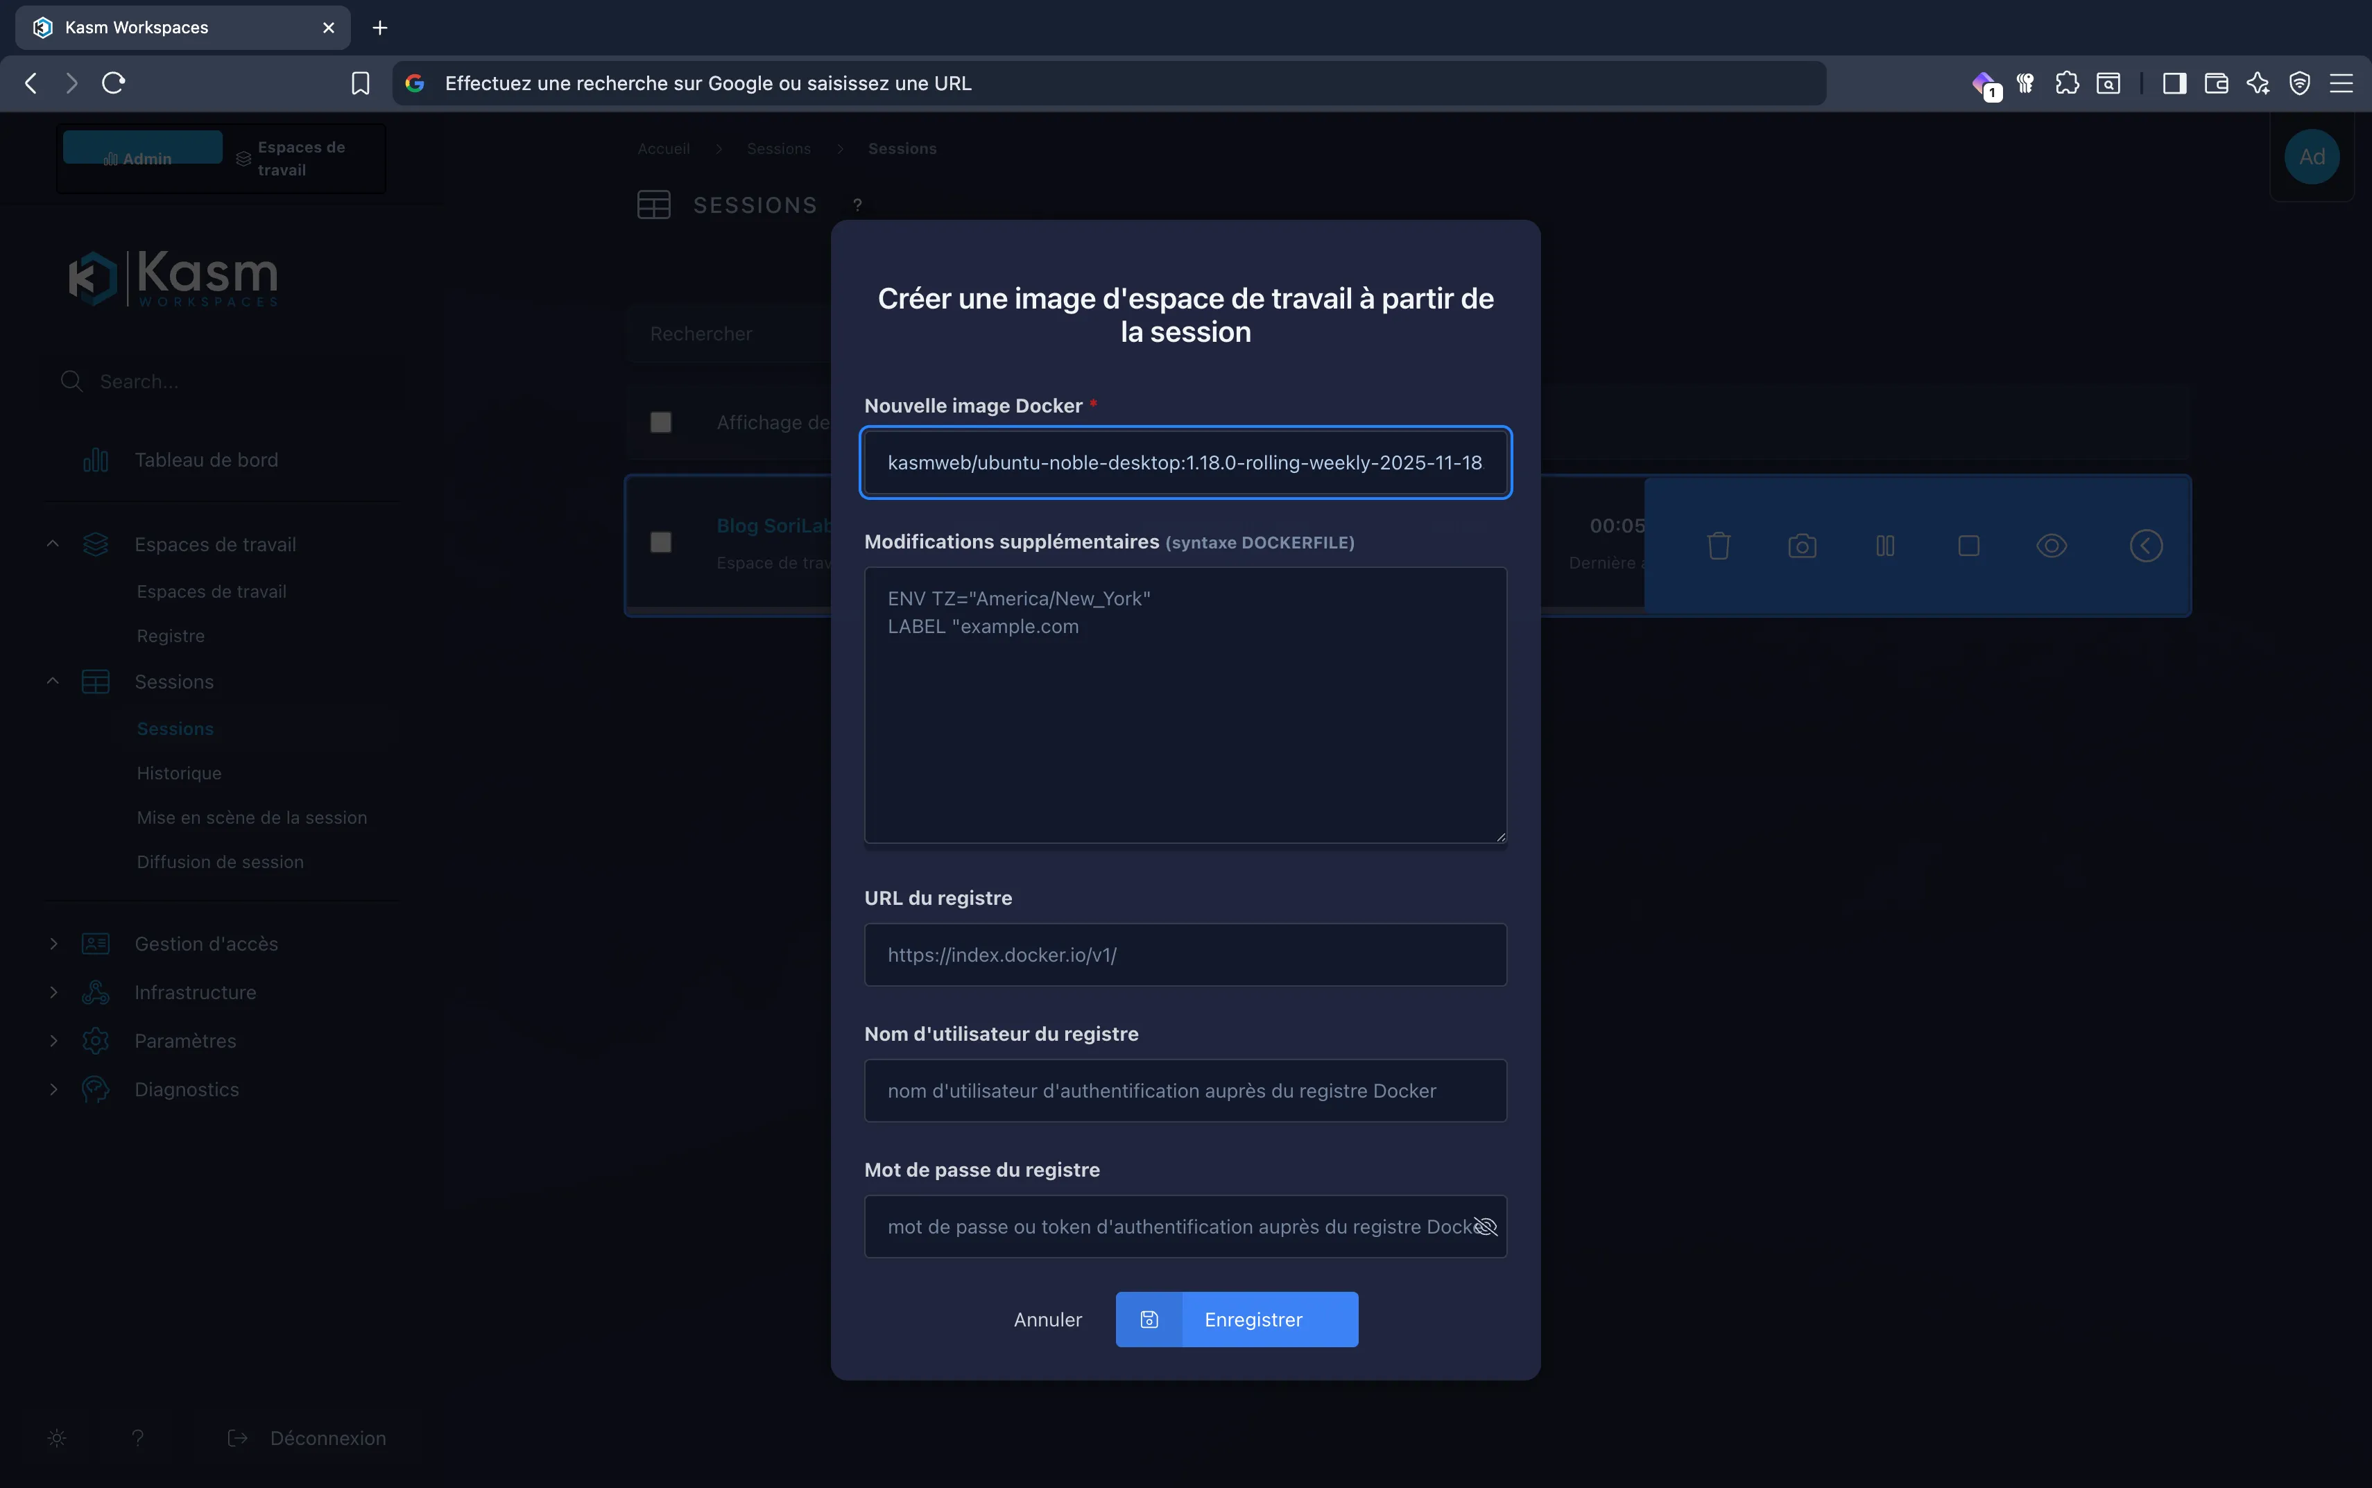2372x1488 pixels.
Task: Expand the Paramètres section
Action: click(x=54, y=1040)
